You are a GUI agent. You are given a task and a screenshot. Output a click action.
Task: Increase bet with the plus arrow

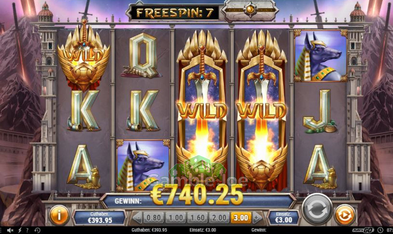[257, 218]
